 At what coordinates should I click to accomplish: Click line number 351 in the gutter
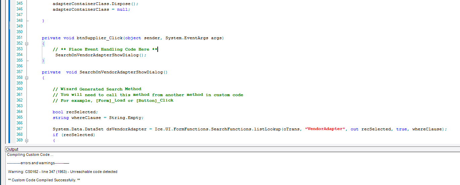point(19,38)
